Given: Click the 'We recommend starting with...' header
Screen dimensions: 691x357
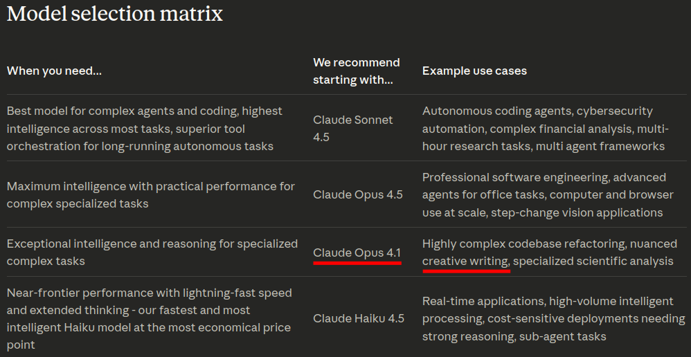Looking at the screenshot, I should pos(356,71).
